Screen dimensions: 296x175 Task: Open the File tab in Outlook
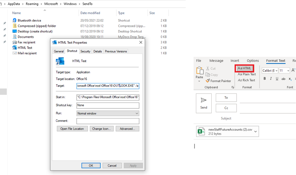199,61
